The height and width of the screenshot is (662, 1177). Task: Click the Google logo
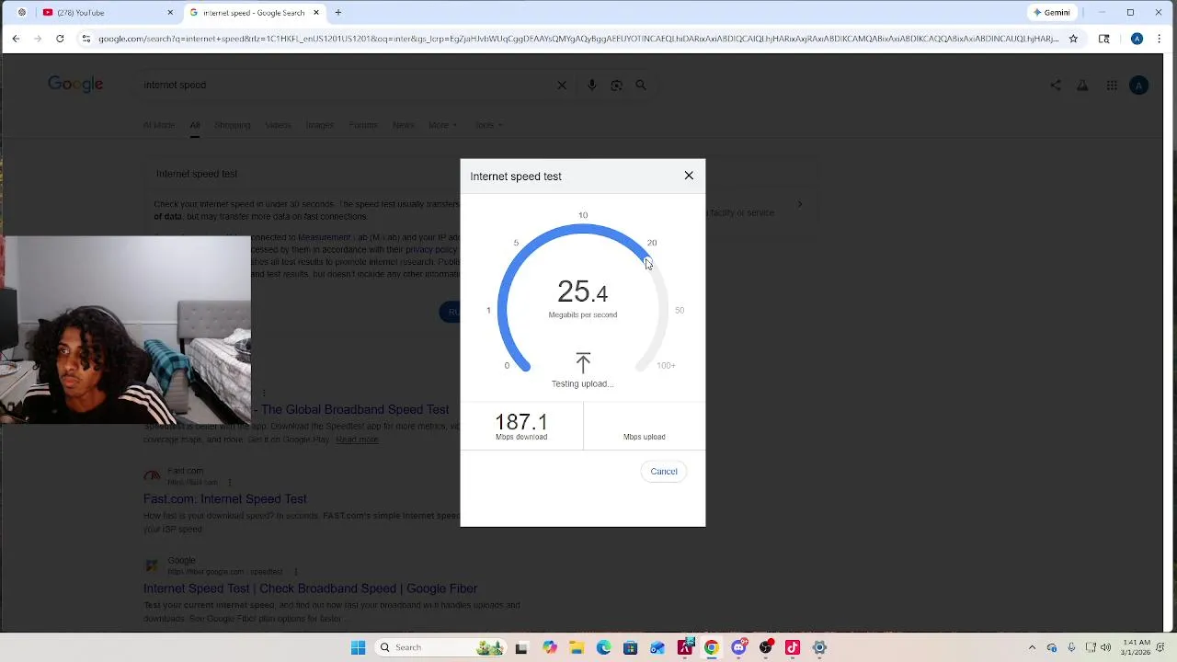point(75,85)
